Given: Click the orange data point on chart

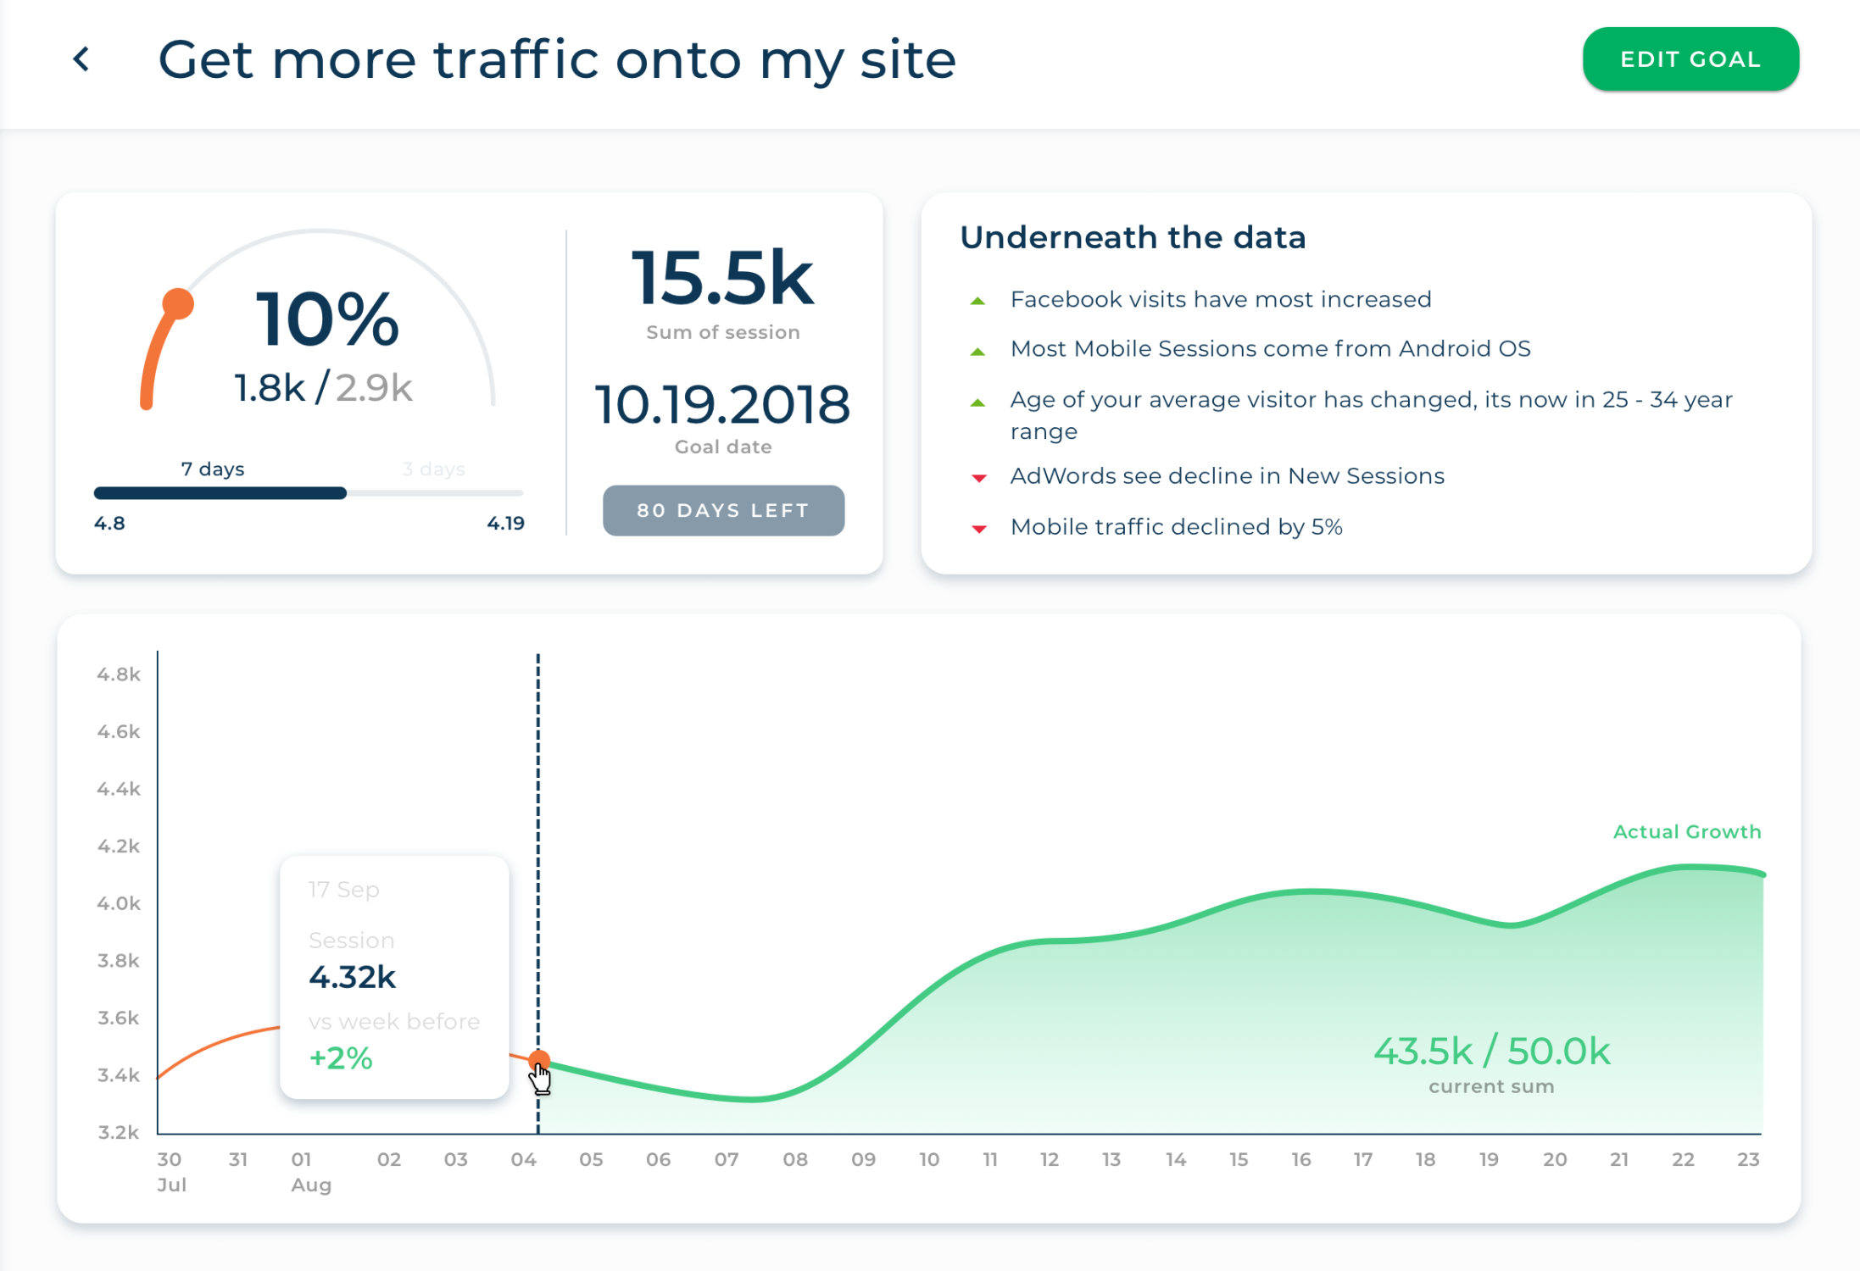Looking at the screenshot, I should point(539,1060).
